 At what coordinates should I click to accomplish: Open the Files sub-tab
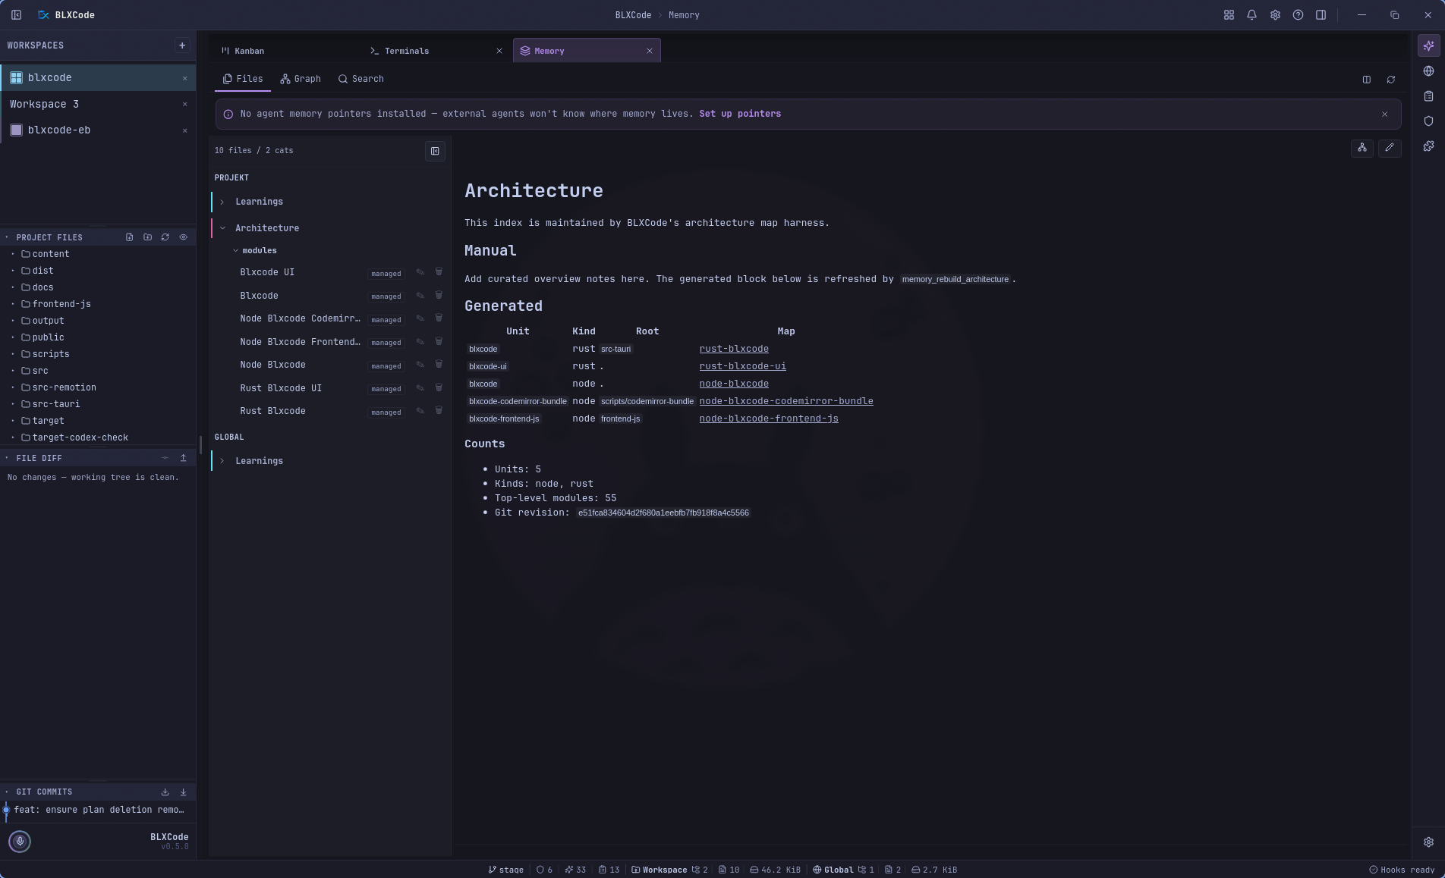(243, 79)
